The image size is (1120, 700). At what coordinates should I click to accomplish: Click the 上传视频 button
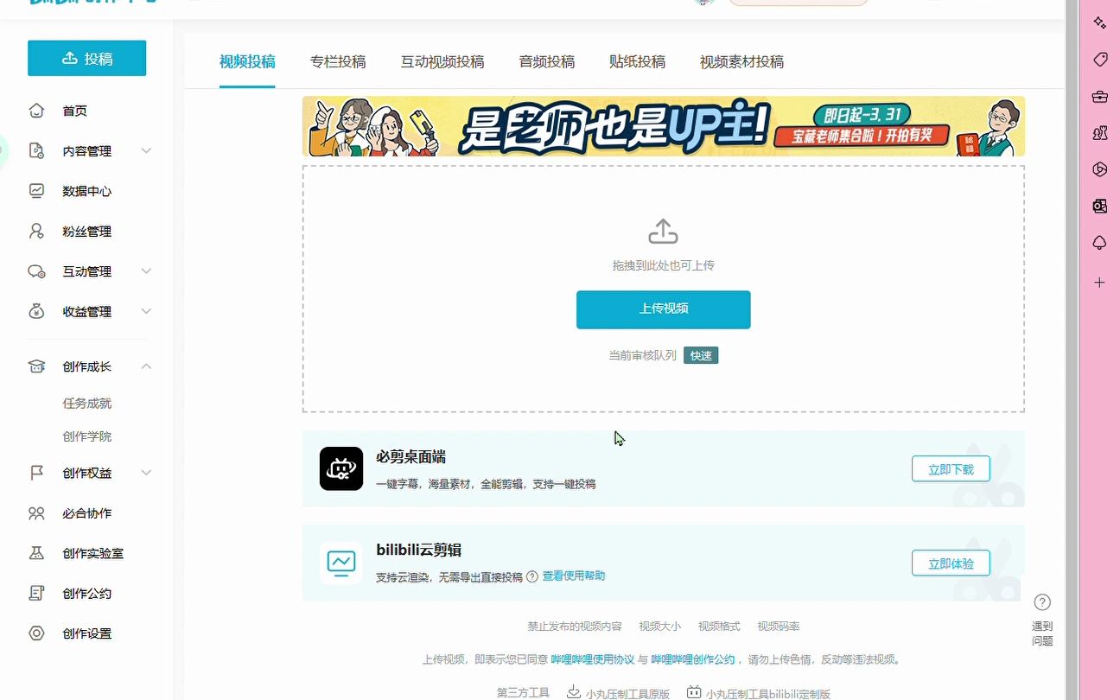point(663,309)
